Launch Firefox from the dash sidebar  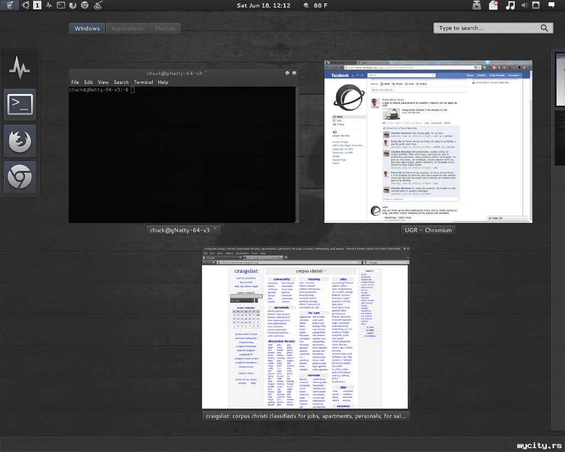20,141
